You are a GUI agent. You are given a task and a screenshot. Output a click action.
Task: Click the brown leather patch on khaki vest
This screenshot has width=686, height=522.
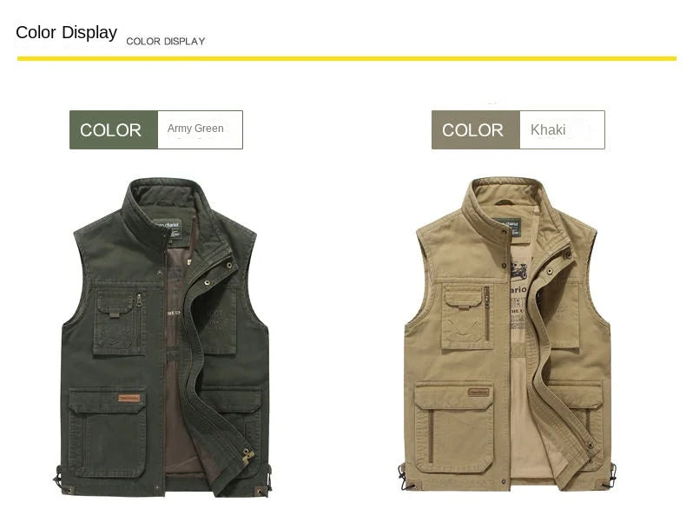478,392
